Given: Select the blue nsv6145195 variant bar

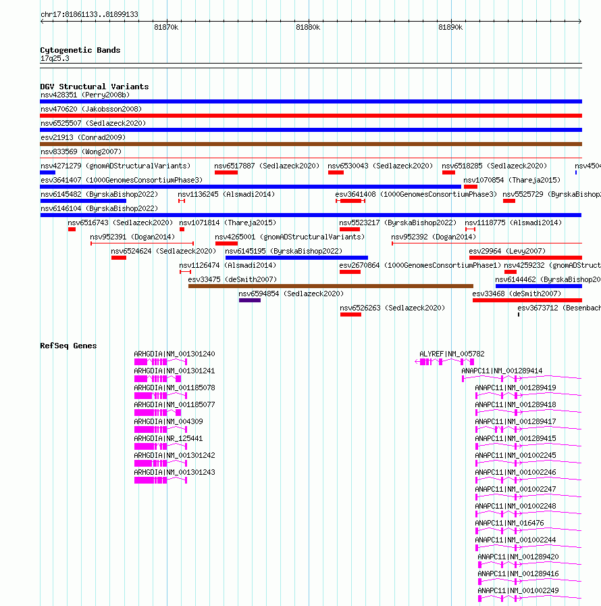Looking at the screenshot, I should 296,258.
